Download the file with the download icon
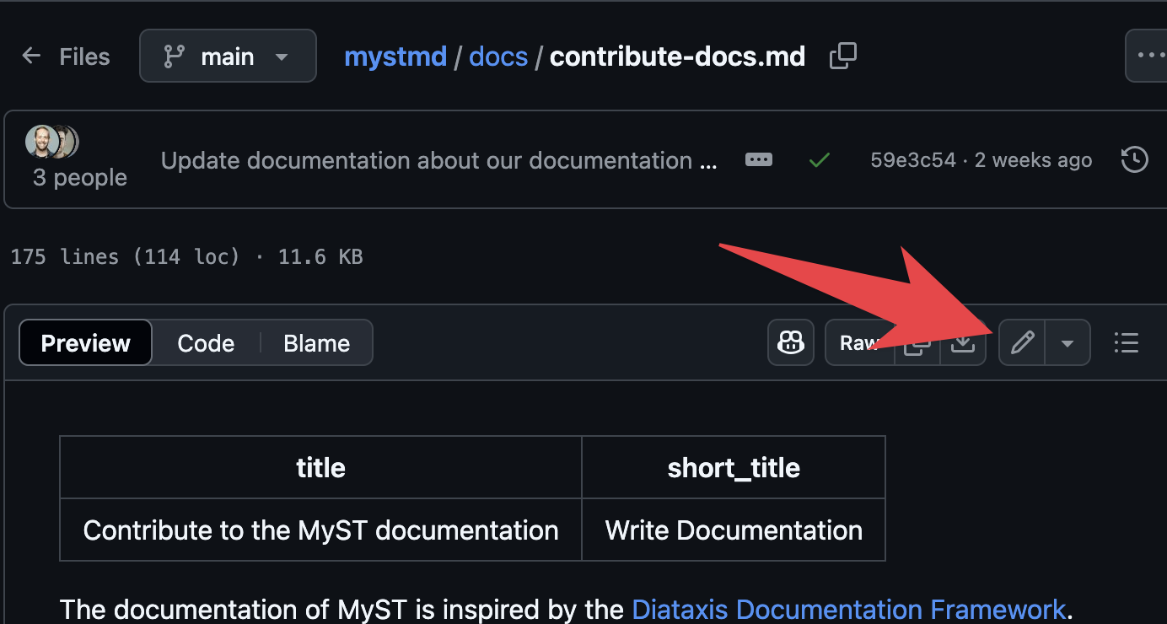Screen dimensions: 1167x624 pos(963,342)
